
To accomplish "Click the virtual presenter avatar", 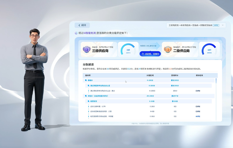I will tap(34, 80).
